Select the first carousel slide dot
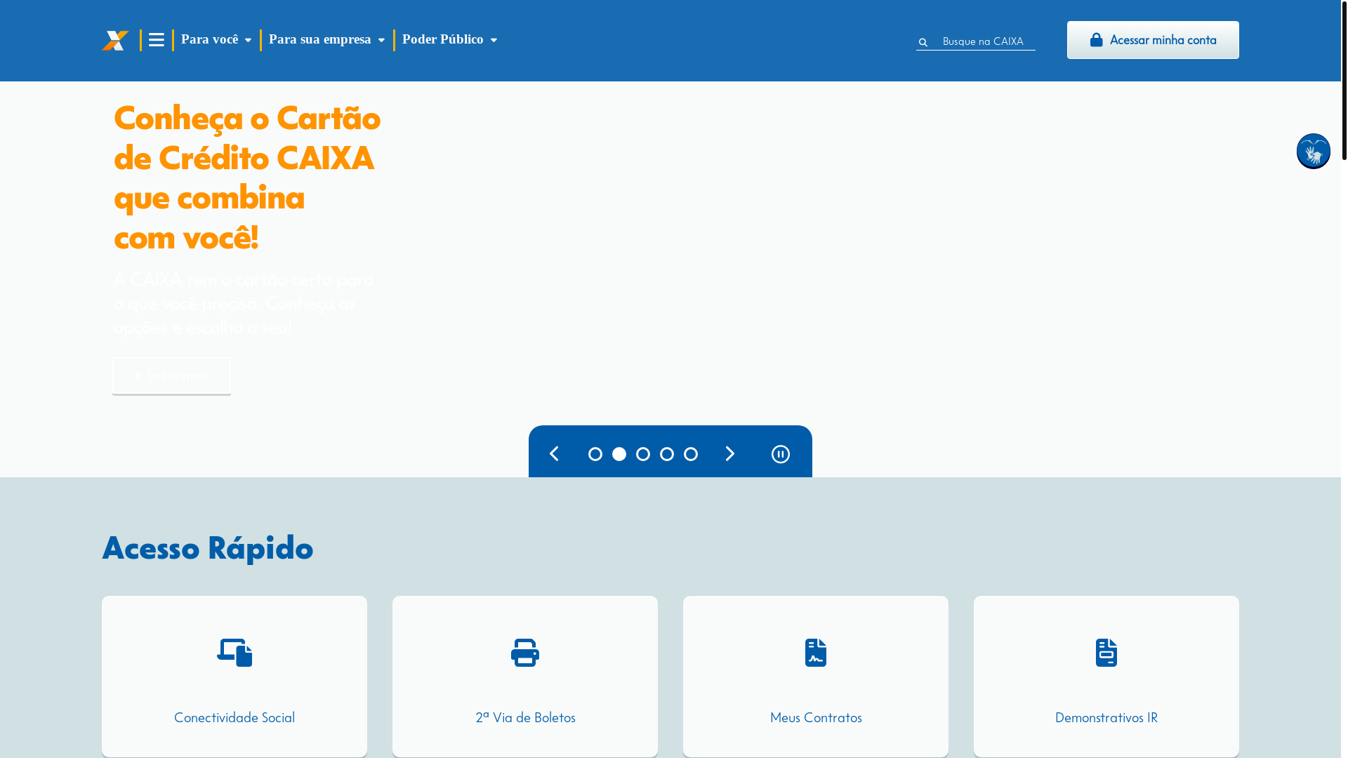This screenshot has width=1348, height=758. tap(595, 454)
